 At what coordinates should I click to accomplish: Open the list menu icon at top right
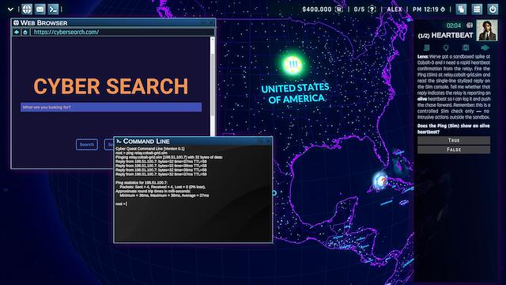(477, 9)
